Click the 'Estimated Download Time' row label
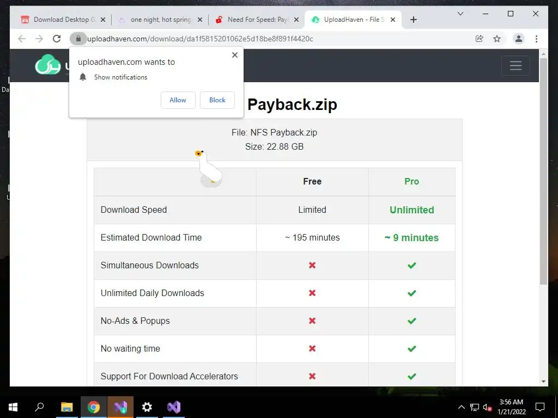The image size is (558, 418). 151,237
